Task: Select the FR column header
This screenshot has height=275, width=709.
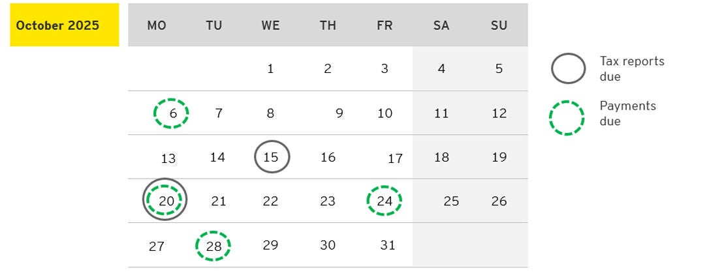Action: [x=385, y=25]
